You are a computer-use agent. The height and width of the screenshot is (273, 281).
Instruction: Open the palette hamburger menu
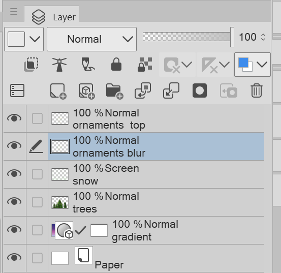click(14, 12)
